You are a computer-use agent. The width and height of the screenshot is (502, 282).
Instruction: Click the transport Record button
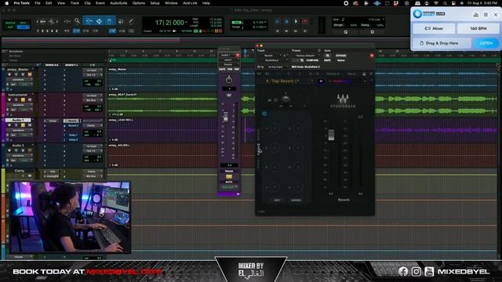(x=305, y=22)
